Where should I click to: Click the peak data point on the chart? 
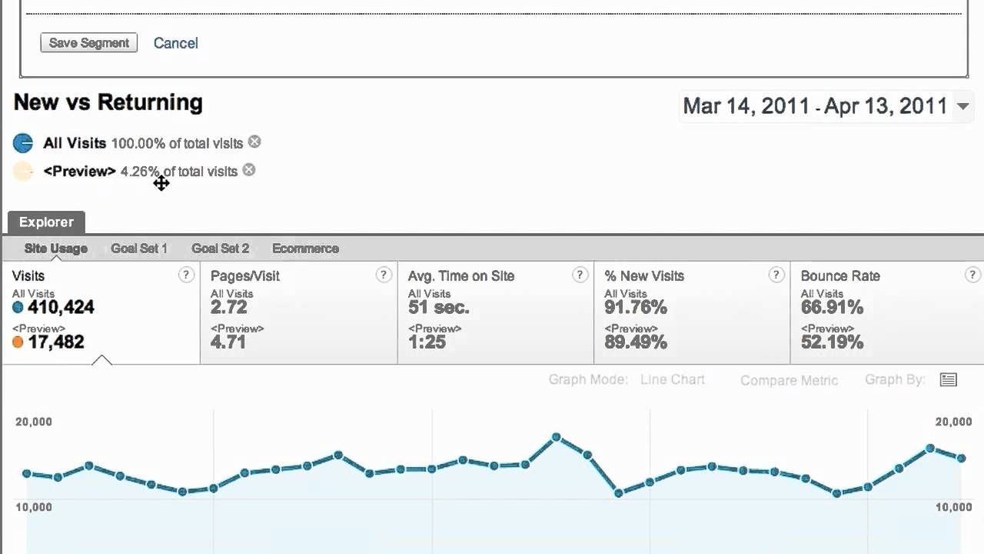coord(557,437)
